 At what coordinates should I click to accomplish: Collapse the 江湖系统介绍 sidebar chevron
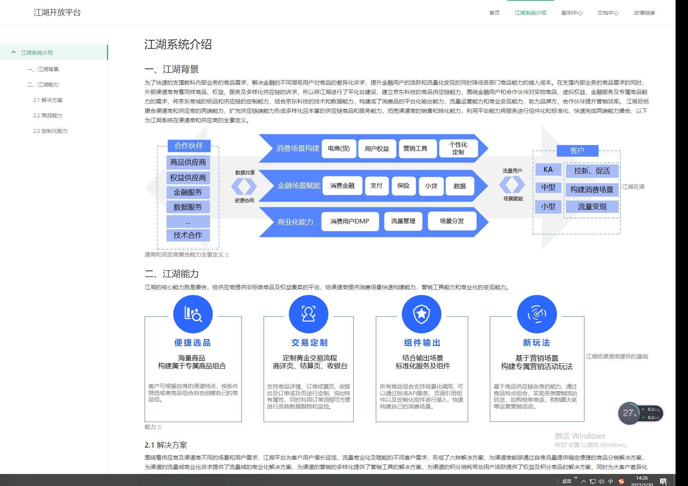(x=14, y=52)
